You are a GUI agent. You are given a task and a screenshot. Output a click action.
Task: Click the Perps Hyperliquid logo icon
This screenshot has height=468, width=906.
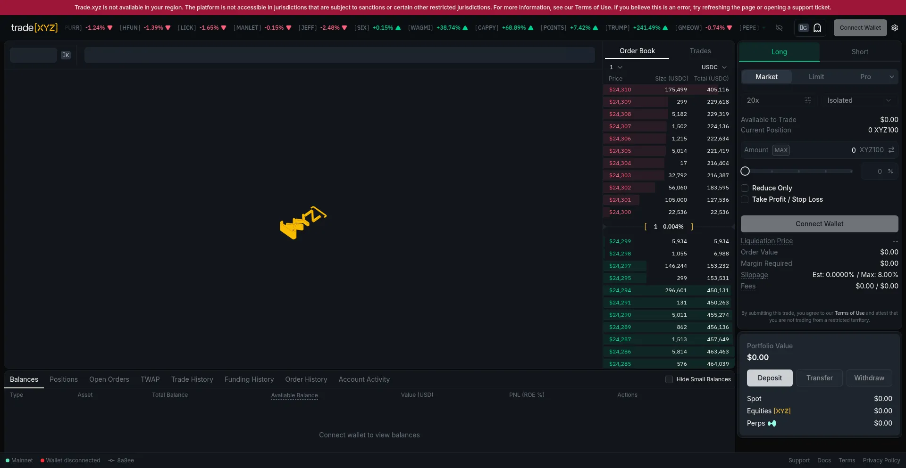click(772, 423)
